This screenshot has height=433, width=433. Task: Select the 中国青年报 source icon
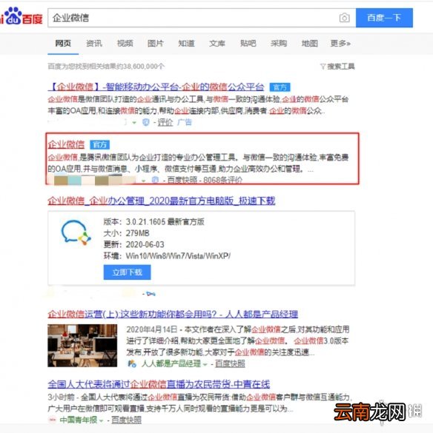52,420
